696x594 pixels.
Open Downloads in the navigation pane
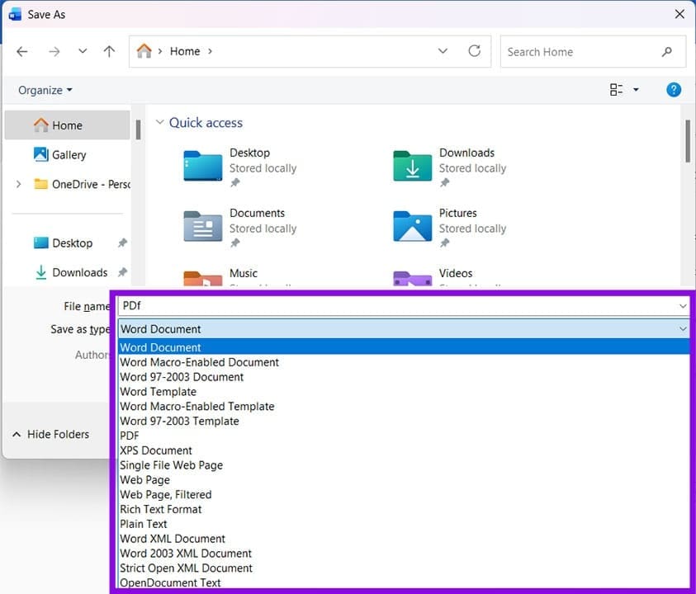point(71,272)
